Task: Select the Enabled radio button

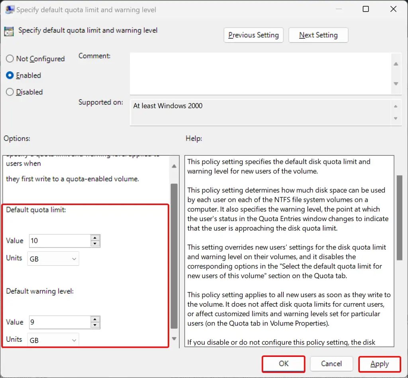Action: pos(10,75)
